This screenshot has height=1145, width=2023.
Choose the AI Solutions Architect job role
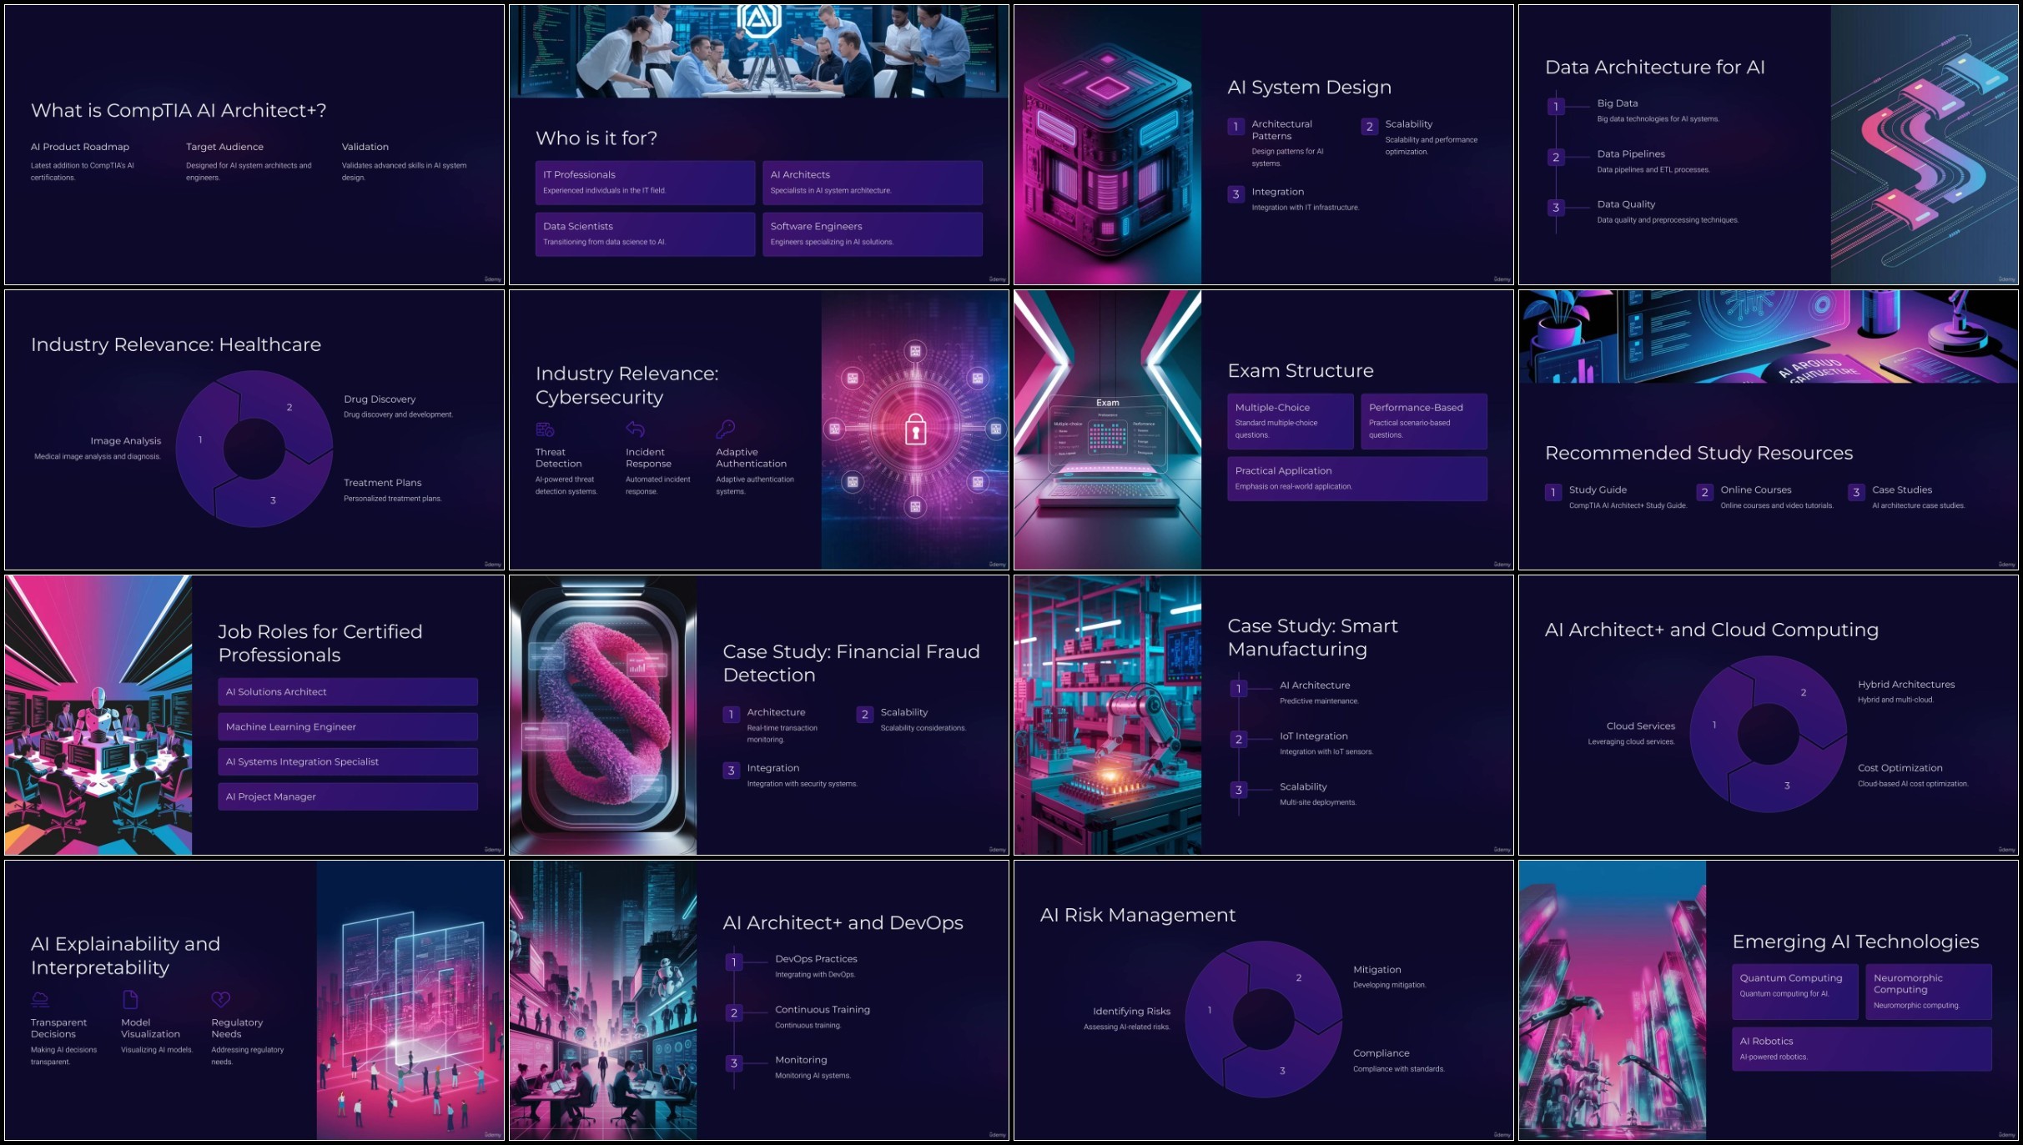click(x=348, y=692)
